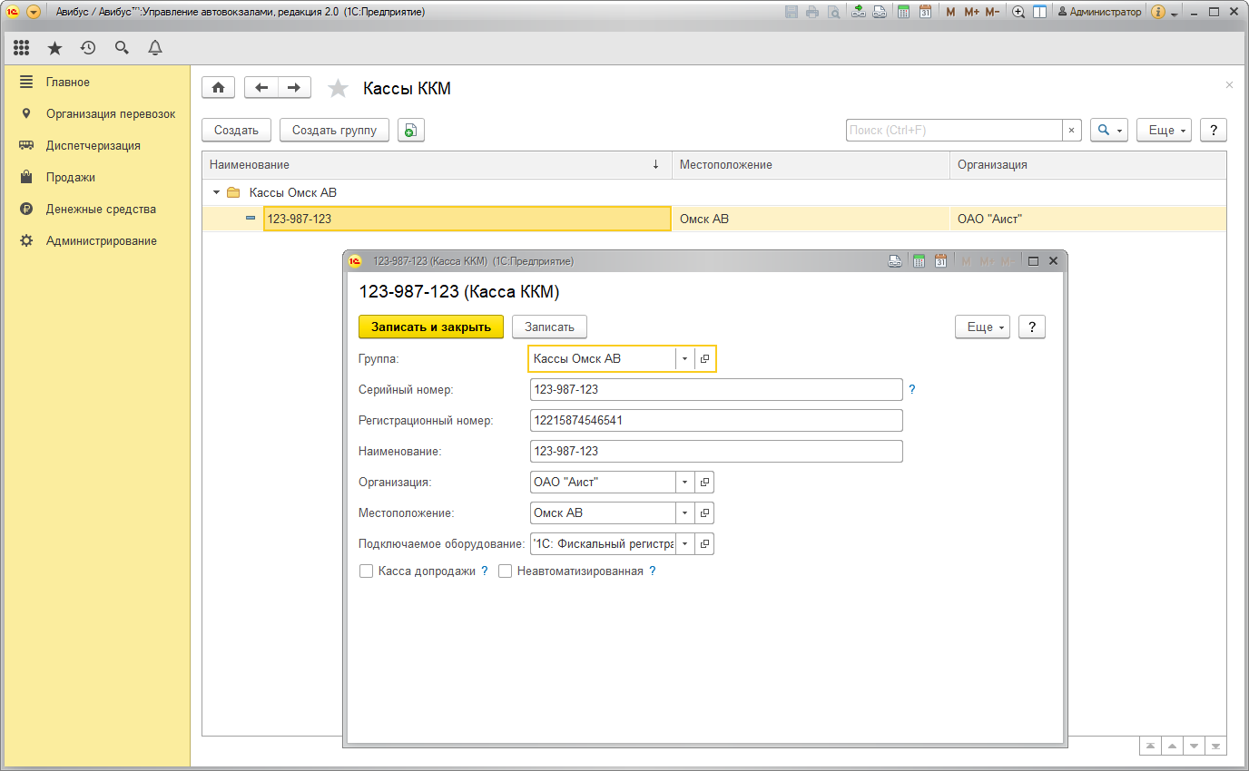Image resolution: width=1249 pixels, height=771 pixels.
Task: Expand the Группа dropdown arrow
Action: [x=685, y=359]
